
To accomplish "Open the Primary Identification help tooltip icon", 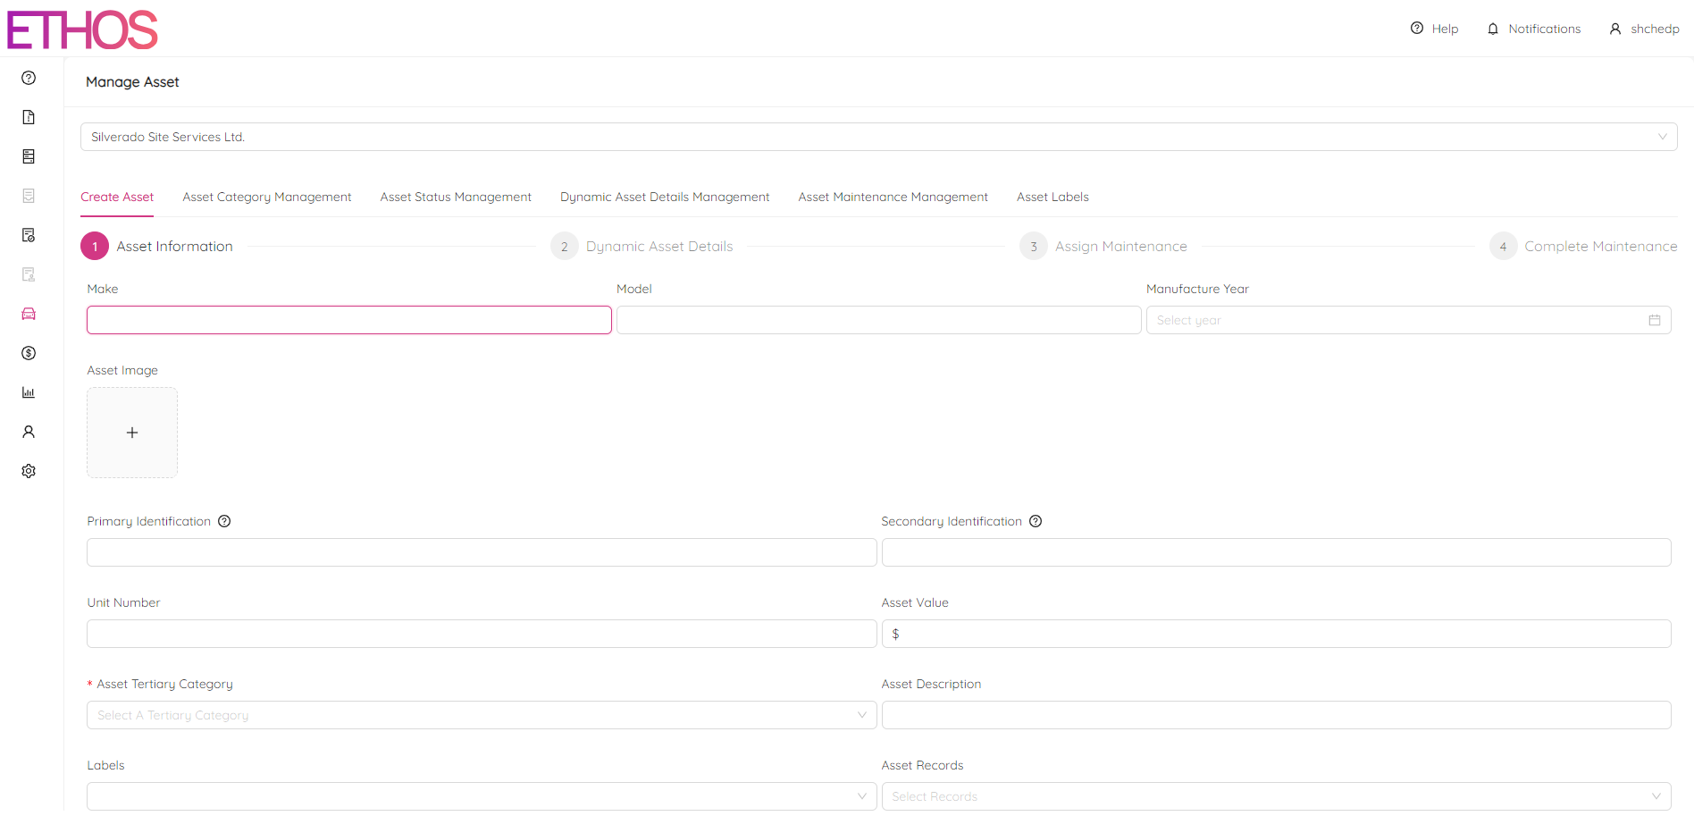I will pyautogui.click(x=224, y=521).
